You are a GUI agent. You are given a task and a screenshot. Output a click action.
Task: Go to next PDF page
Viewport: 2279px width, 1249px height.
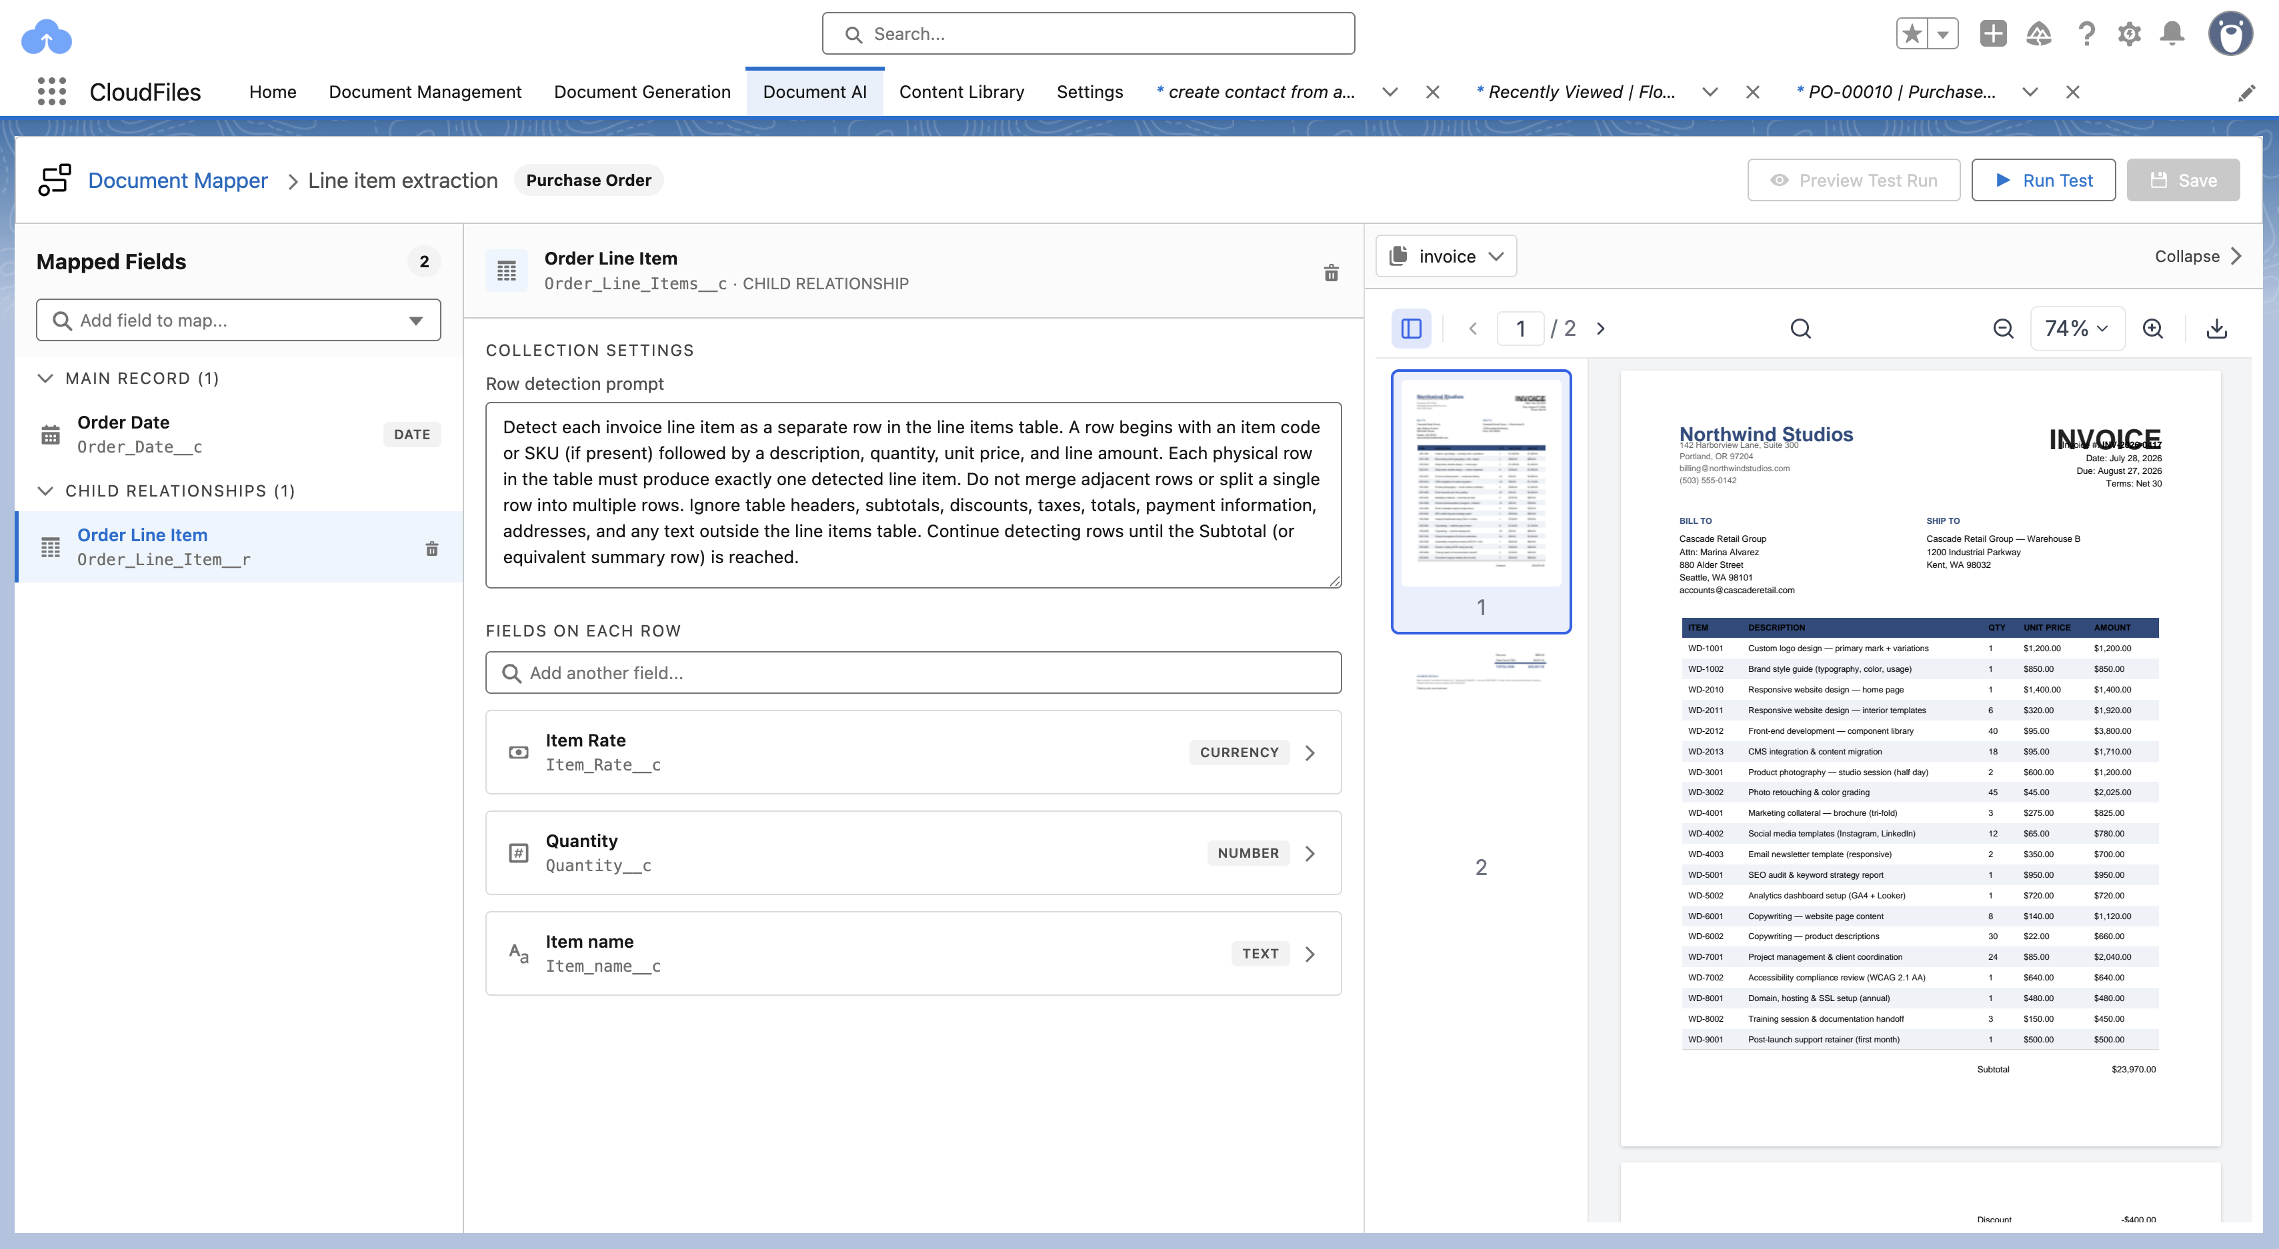click(1600, 328)
